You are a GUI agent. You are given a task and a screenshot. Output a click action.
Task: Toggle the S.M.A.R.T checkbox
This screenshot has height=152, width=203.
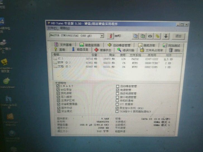pyautogui.click(x=58, y=86)
